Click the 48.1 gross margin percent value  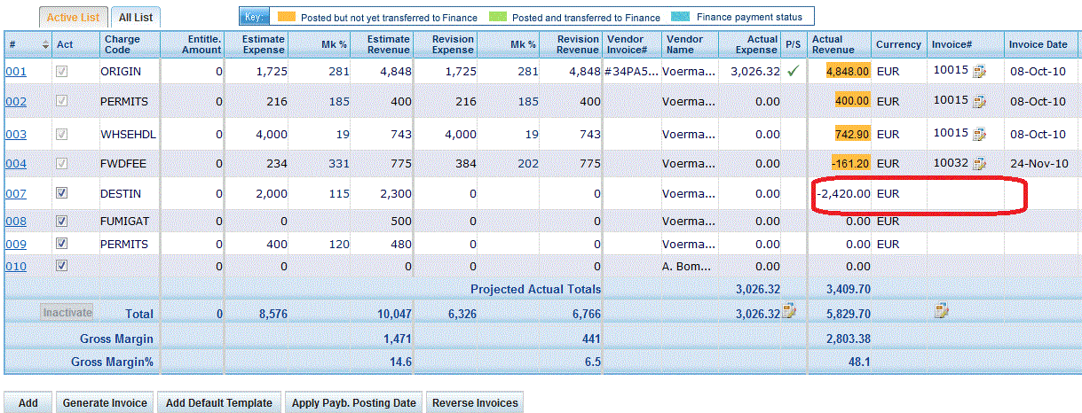coord(859,362)
